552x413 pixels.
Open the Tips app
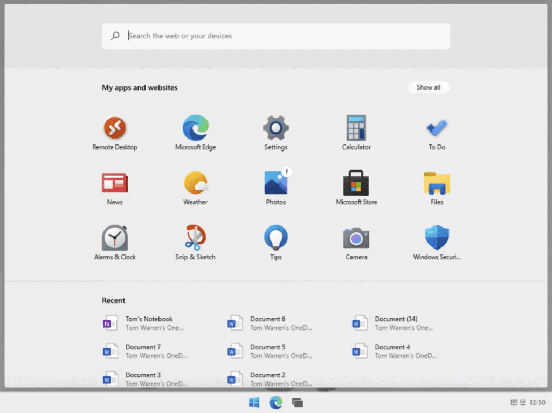(x=275, y=243)
